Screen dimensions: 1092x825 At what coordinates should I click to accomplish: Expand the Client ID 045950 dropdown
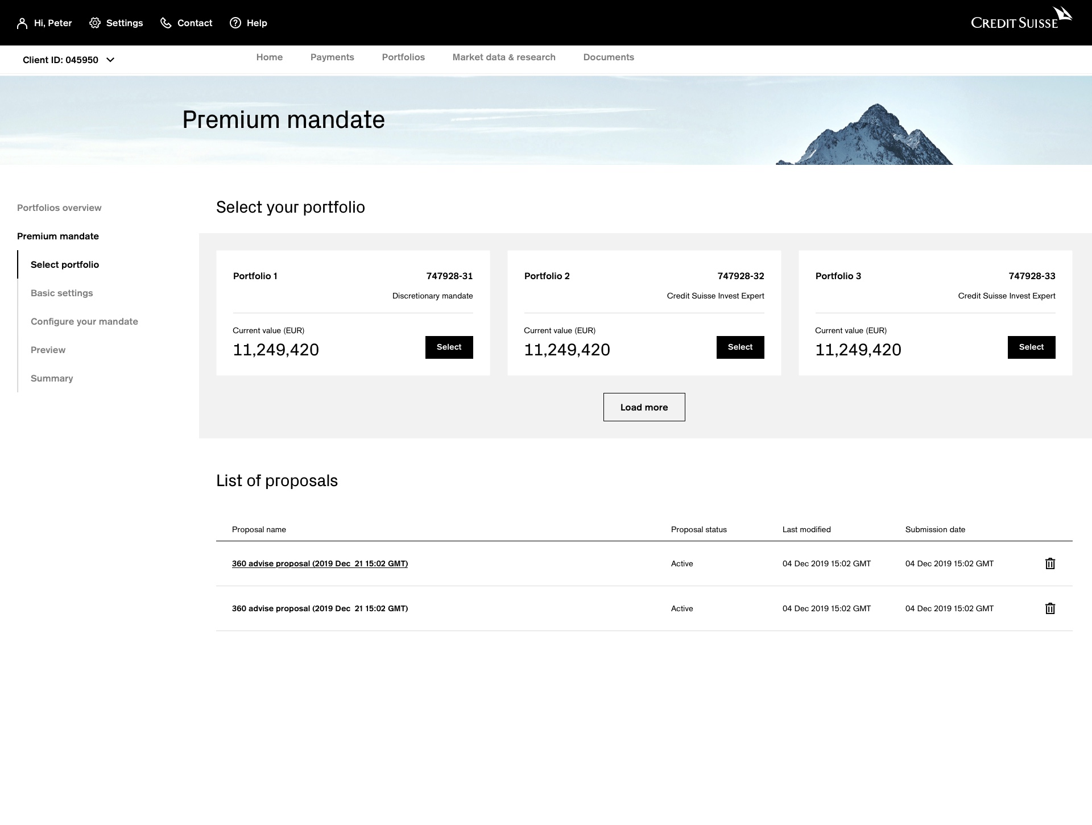click(69, 60)
